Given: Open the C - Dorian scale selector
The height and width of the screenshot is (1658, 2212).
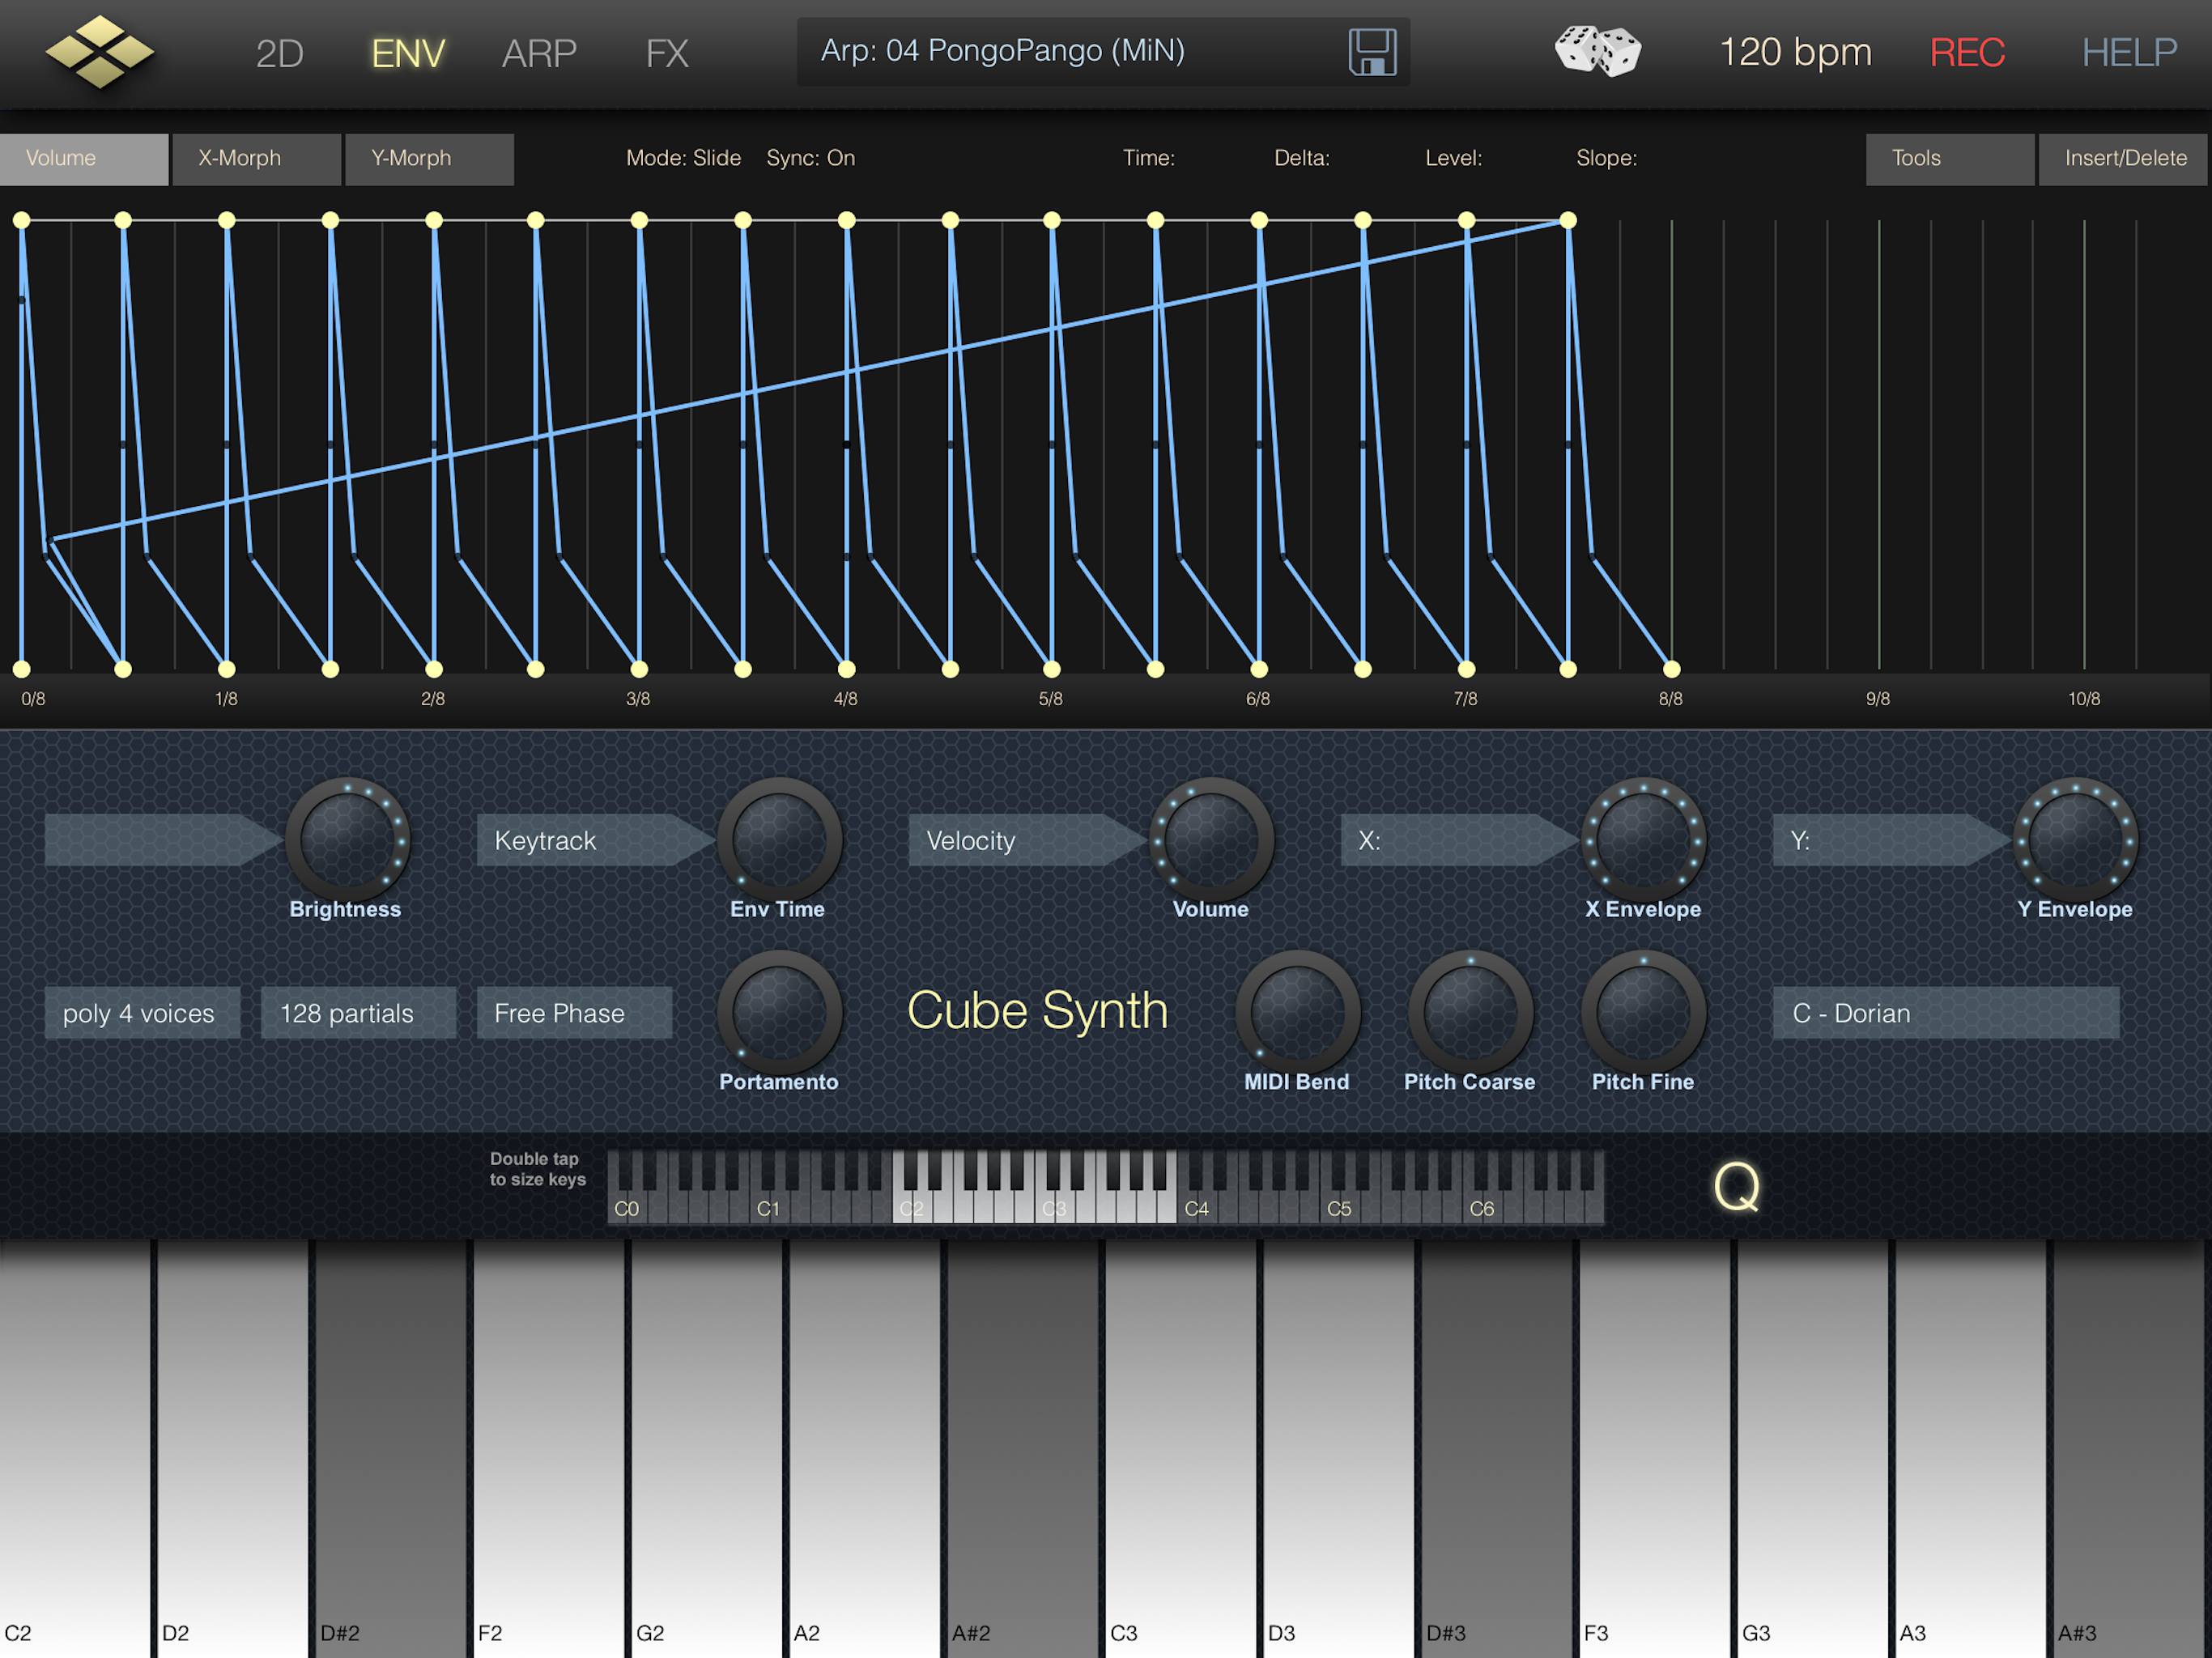Looking at the screenshot, I should pos(1945,1013).
